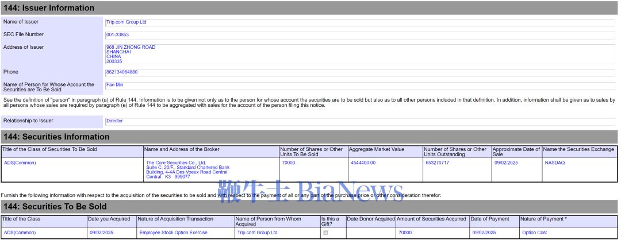621x240 pixels.
Task: Click the '144: Securities Information' section header
Action: tap(56, 137)
